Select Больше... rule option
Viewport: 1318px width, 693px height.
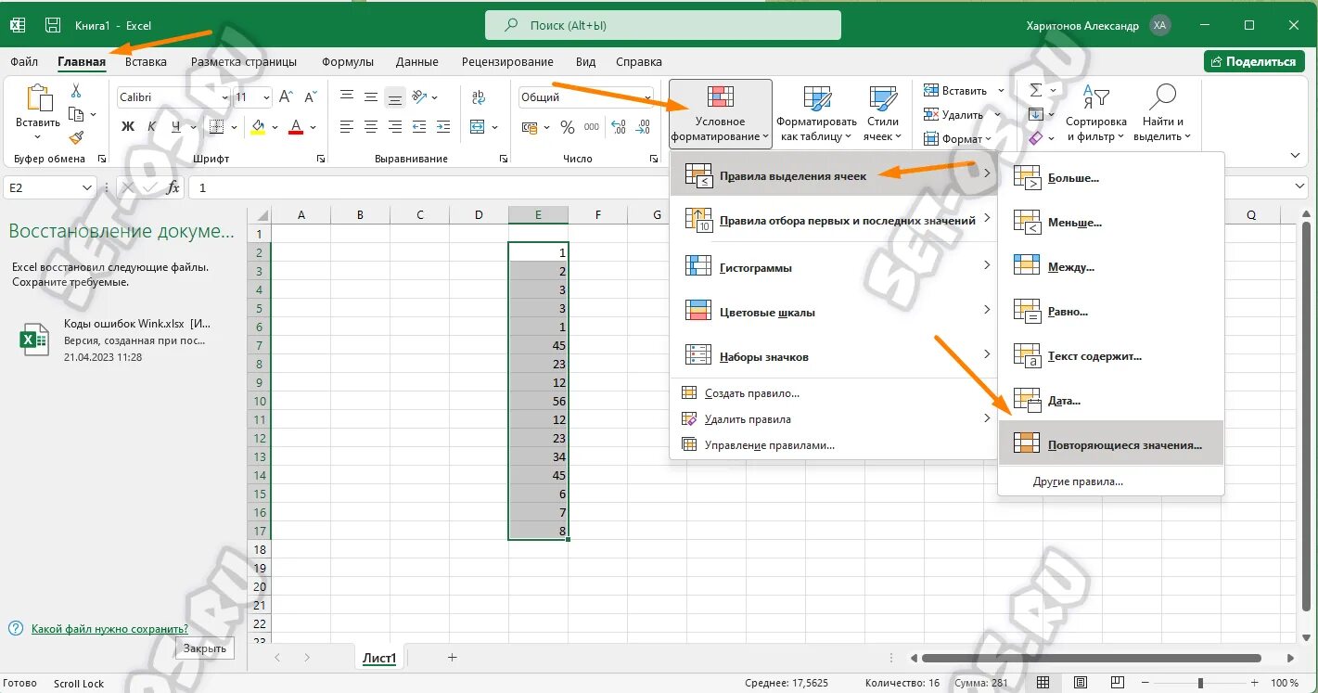pyautogui.click(x=1111, y=178)
